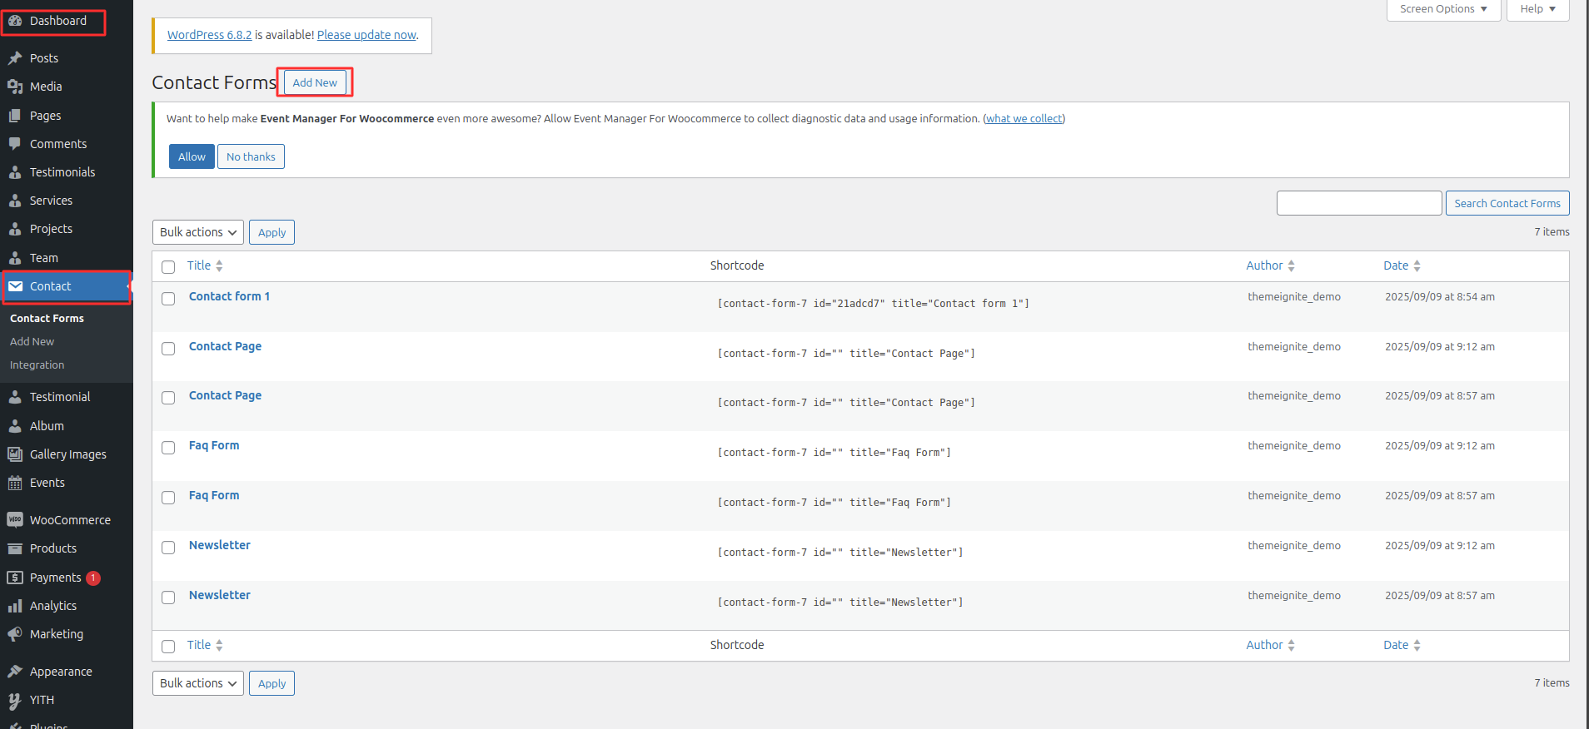Click the Testimonials sidebar icon
Viewport: 1589px width, 729px height.
pos(15,172)
